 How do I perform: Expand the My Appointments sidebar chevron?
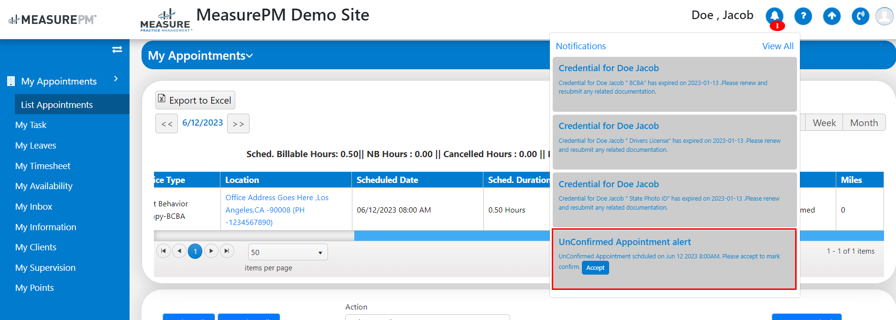coord(116,79)
